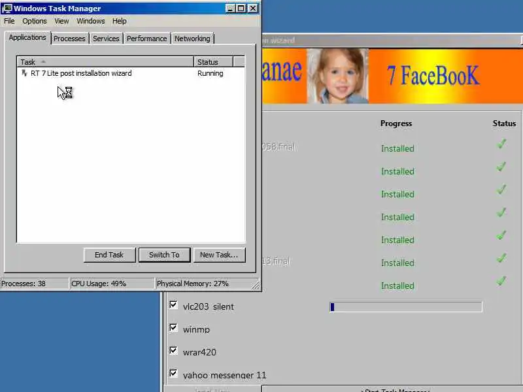Sort by the Task column header
Image resolution: width=523 pixels, height=392 pixels.
(105, 62)
